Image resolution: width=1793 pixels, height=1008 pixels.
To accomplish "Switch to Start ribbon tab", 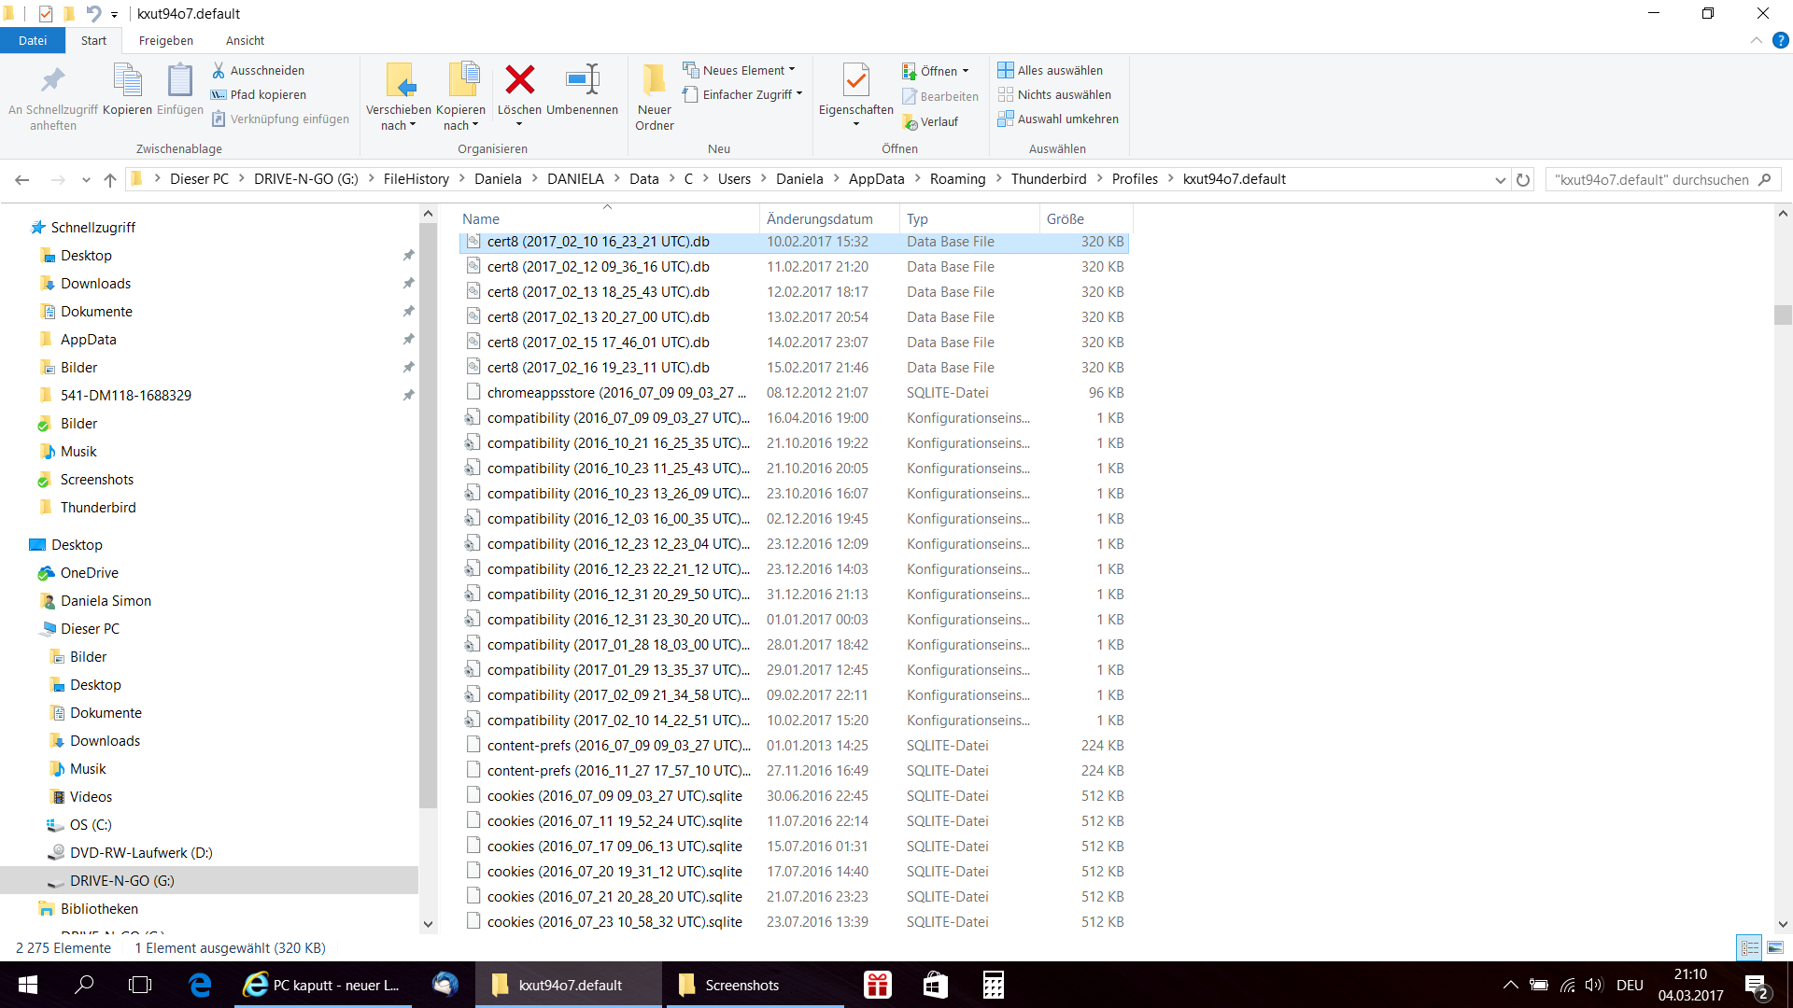I will pyautogui.click(x=93, y=40).
